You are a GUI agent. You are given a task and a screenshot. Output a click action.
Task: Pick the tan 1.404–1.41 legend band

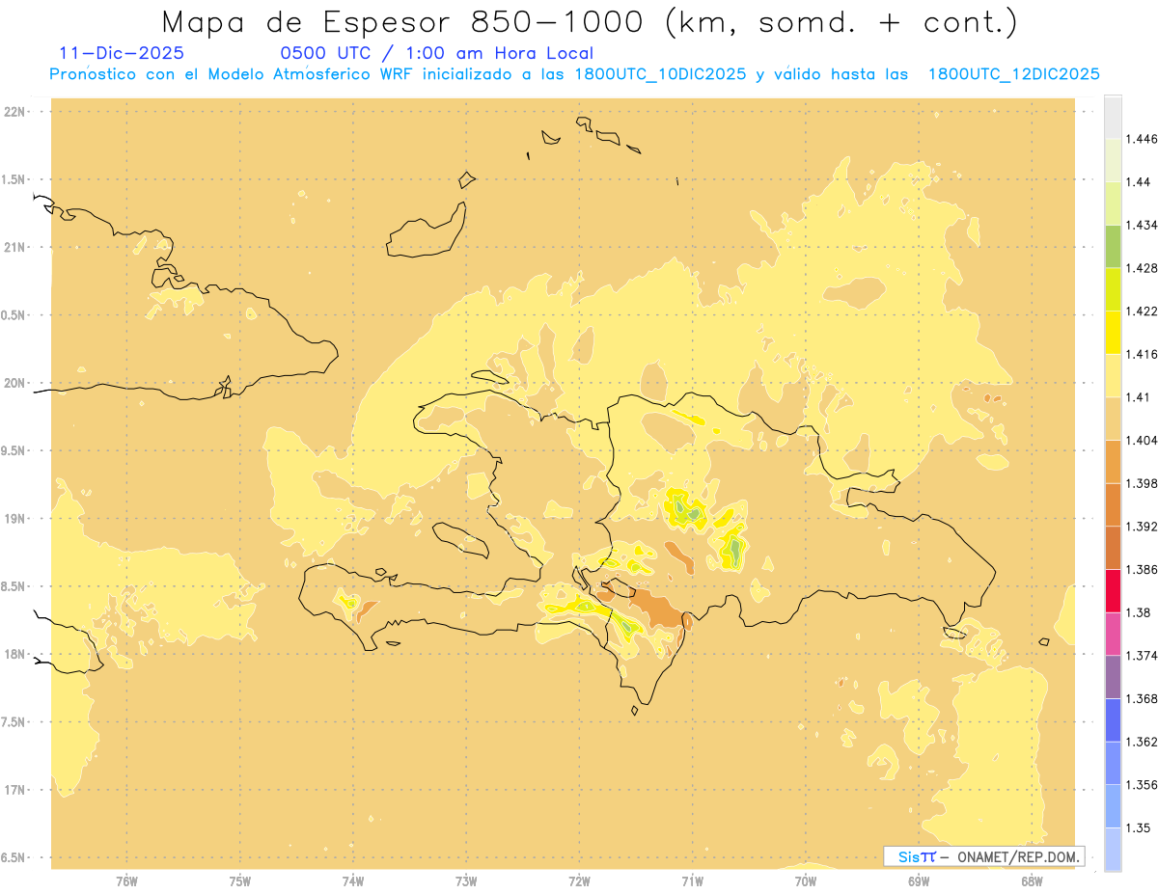1113,419
